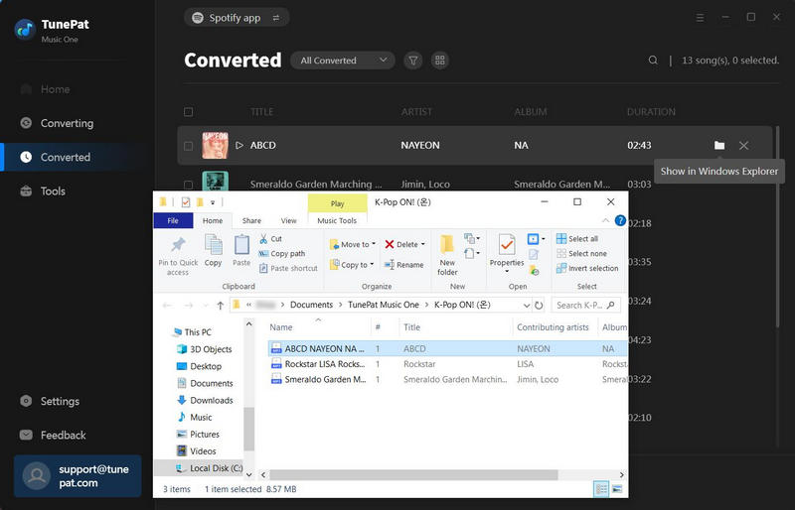Click the Spotify app source button
This screenshot has height=510, width=795.
237,18
